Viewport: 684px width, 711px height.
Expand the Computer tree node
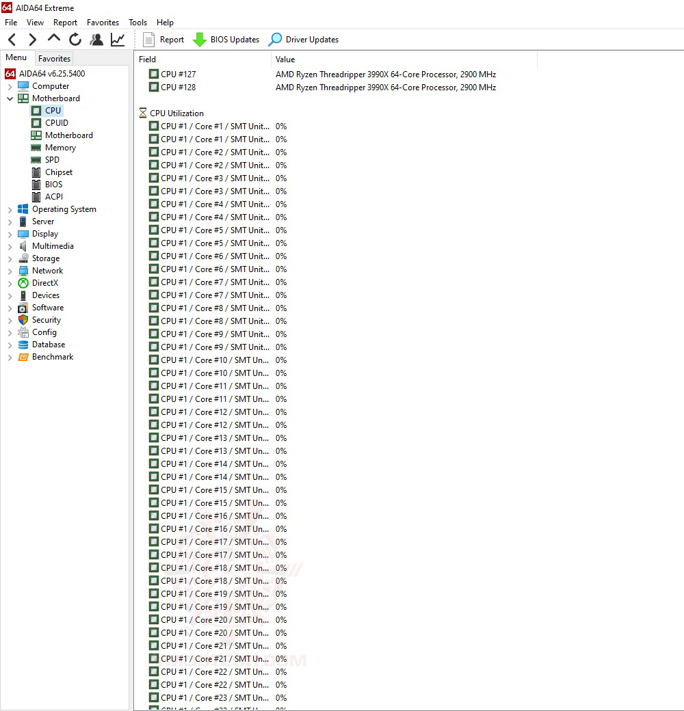coord(10,86)
